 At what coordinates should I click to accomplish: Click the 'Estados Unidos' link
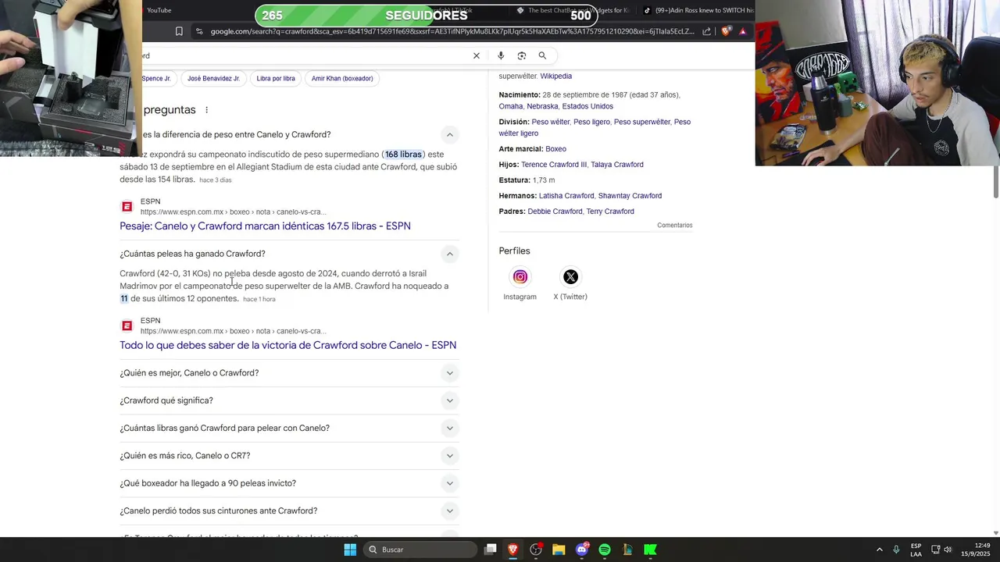[587, 106]
